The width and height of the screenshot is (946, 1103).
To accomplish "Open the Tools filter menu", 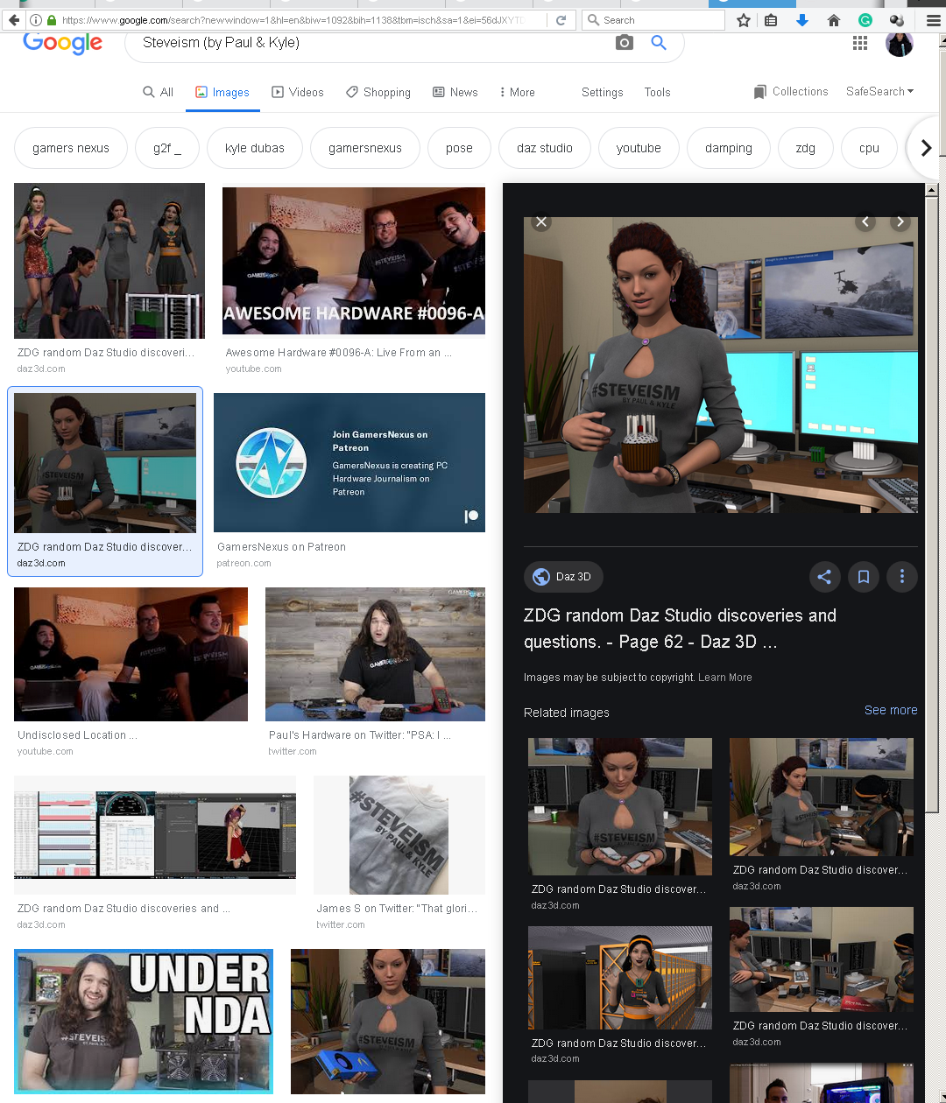I will [657, 92].
